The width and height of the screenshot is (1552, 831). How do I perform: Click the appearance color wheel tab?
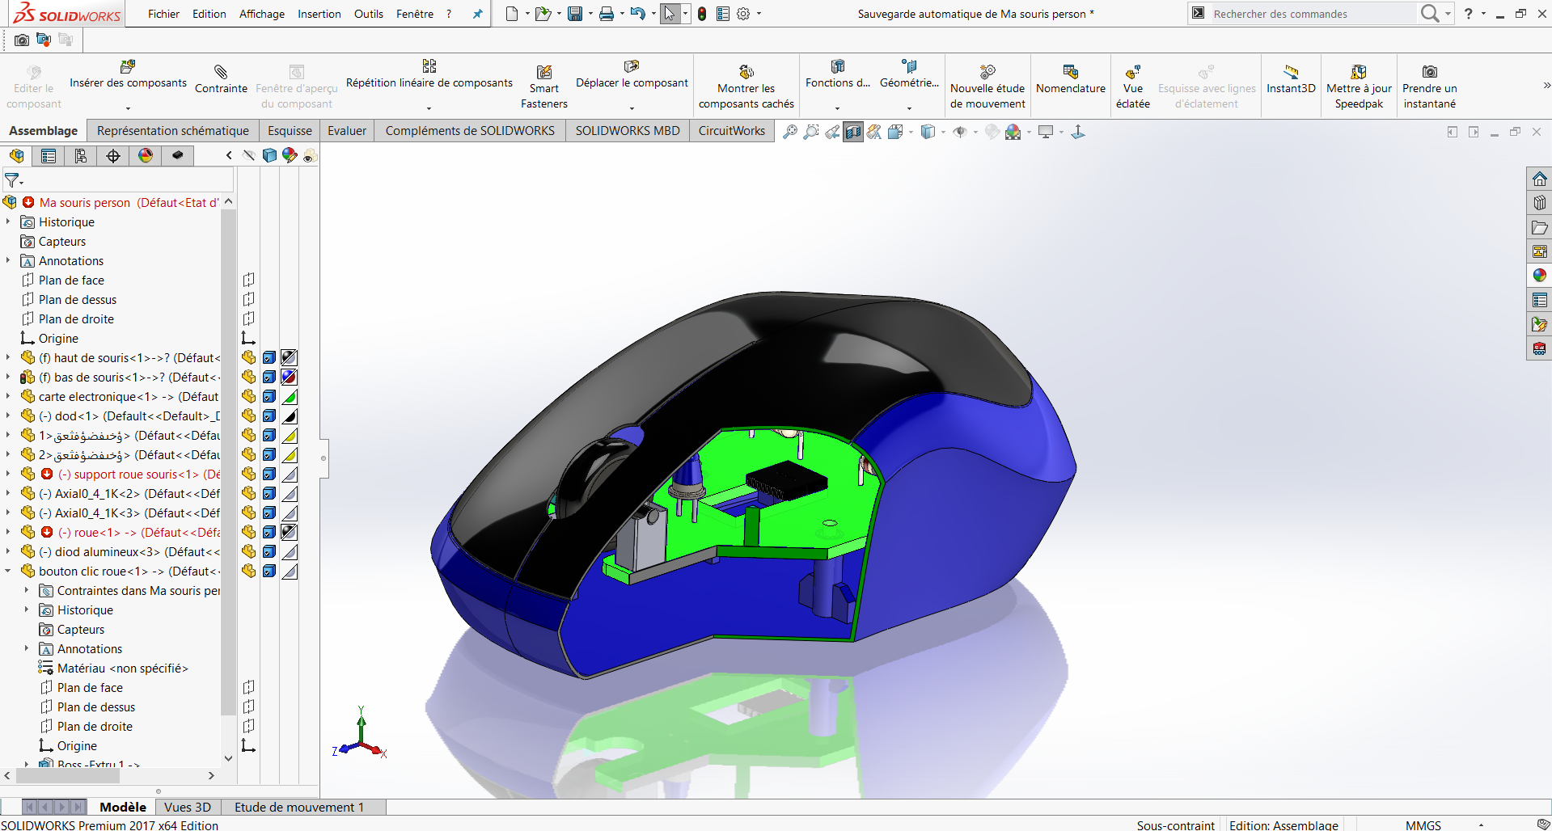pos(146,156)
